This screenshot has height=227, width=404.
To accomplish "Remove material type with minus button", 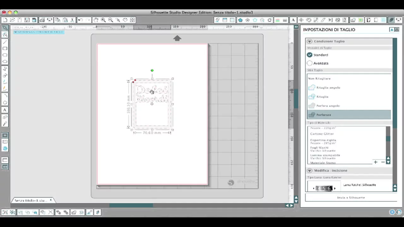I will click(383, 162).
